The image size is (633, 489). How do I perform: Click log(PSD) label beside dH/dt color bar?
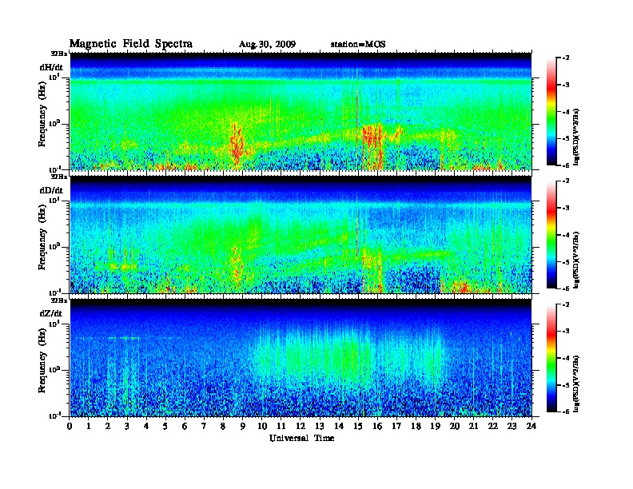pos(576,137)
